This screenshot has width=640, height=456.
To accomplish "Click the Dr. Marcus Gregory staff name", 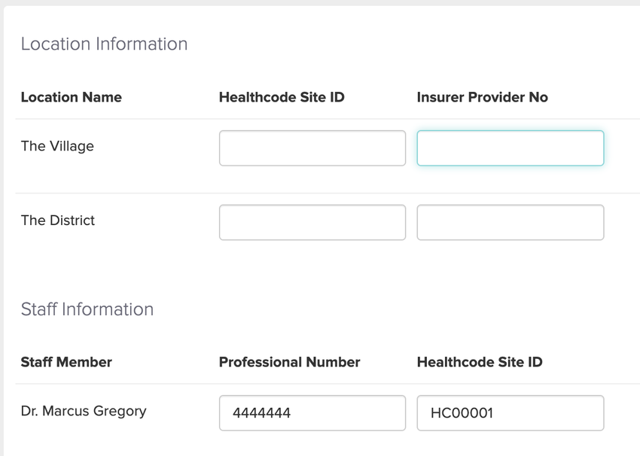I will tap(84, 411).
